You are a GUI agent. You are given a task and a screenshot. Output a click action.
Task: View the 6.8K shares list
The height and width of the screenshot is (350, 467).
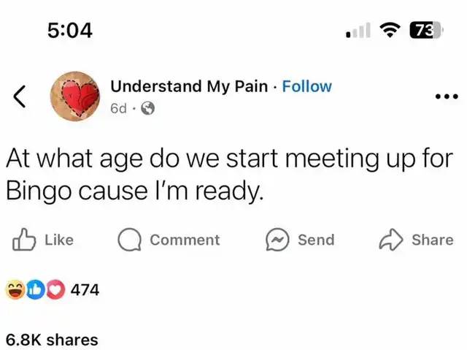point(51,339)
